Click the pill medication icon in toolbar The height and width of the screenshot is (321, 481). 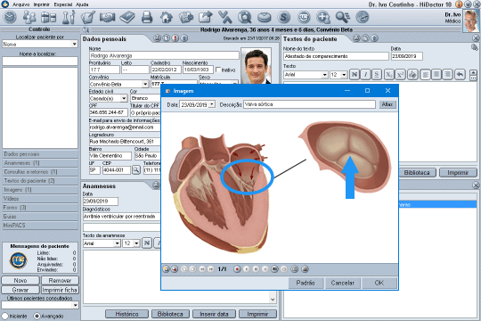(x=264, y=17)
